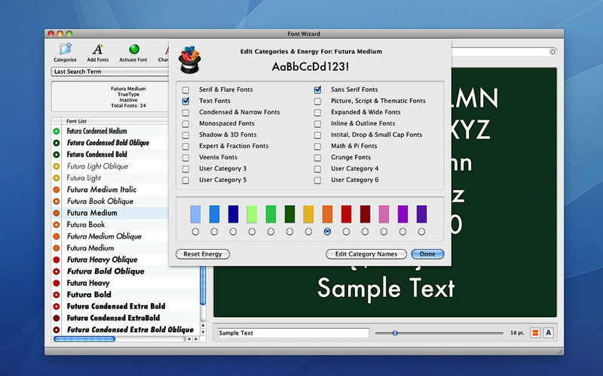Check Expanded & Wide Fonts box
The image size is (603, 376).
[317, 112]
